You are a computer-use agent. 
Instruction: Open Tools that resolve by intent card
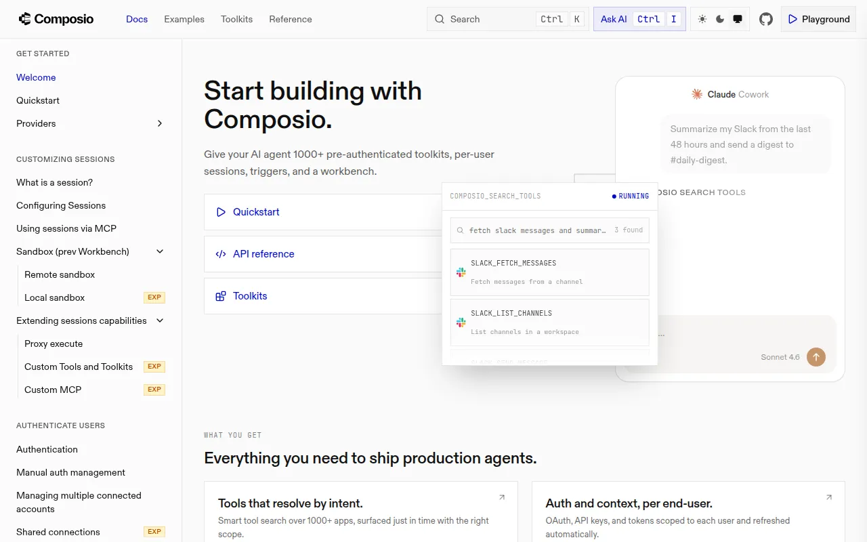tap(361, 512)
